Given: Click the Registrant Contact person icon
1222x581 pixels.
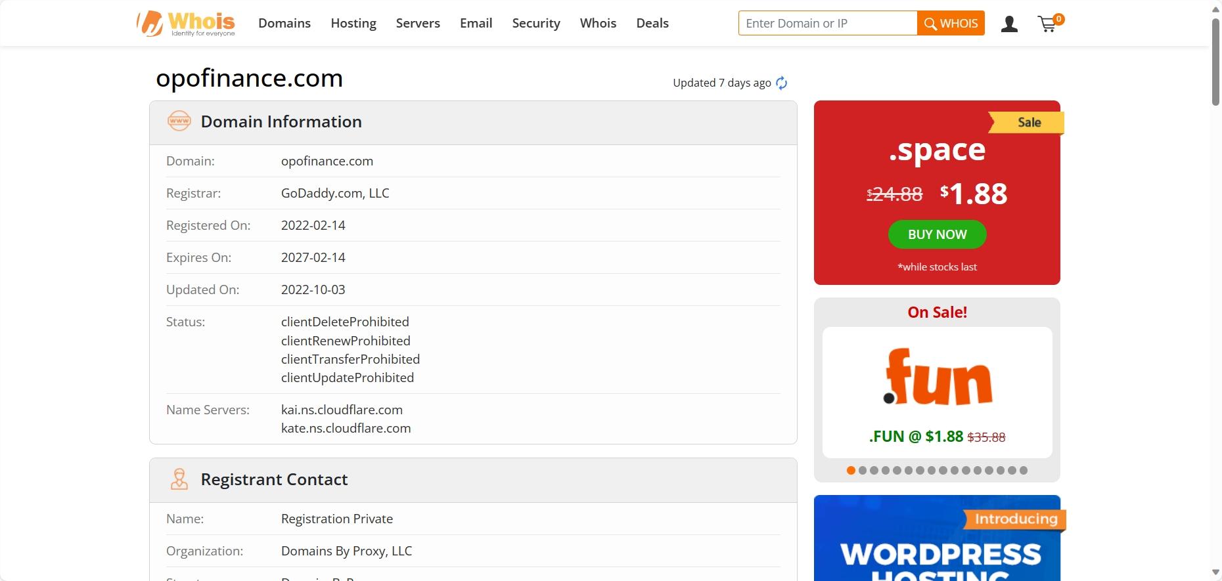Looking at the screenshot, I should coord(179,479).
